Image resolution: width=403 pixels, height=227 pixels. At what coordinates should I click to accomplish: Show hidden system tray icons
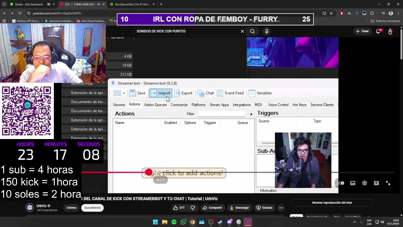coord(355,222)
